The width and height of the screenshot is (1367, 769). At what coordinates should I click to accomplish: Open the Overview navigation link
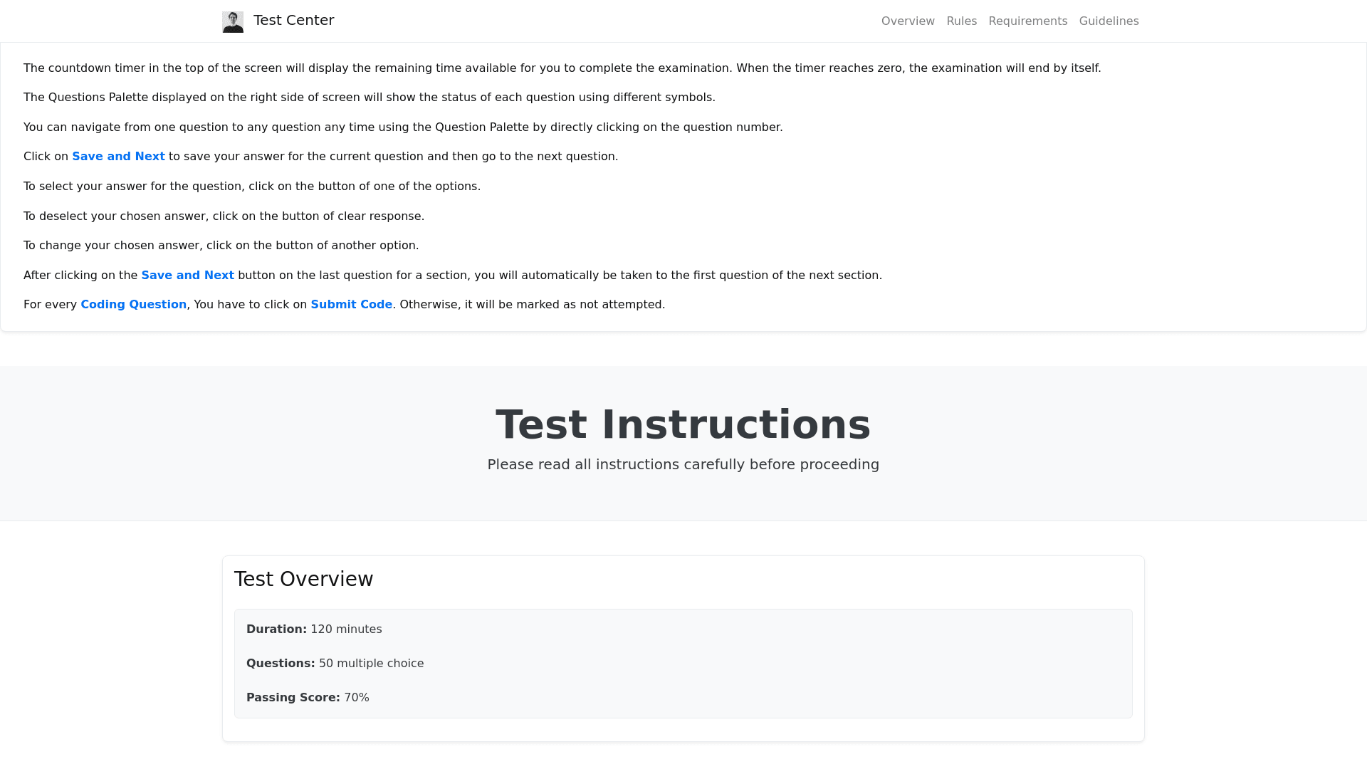(x=908, y=21)
